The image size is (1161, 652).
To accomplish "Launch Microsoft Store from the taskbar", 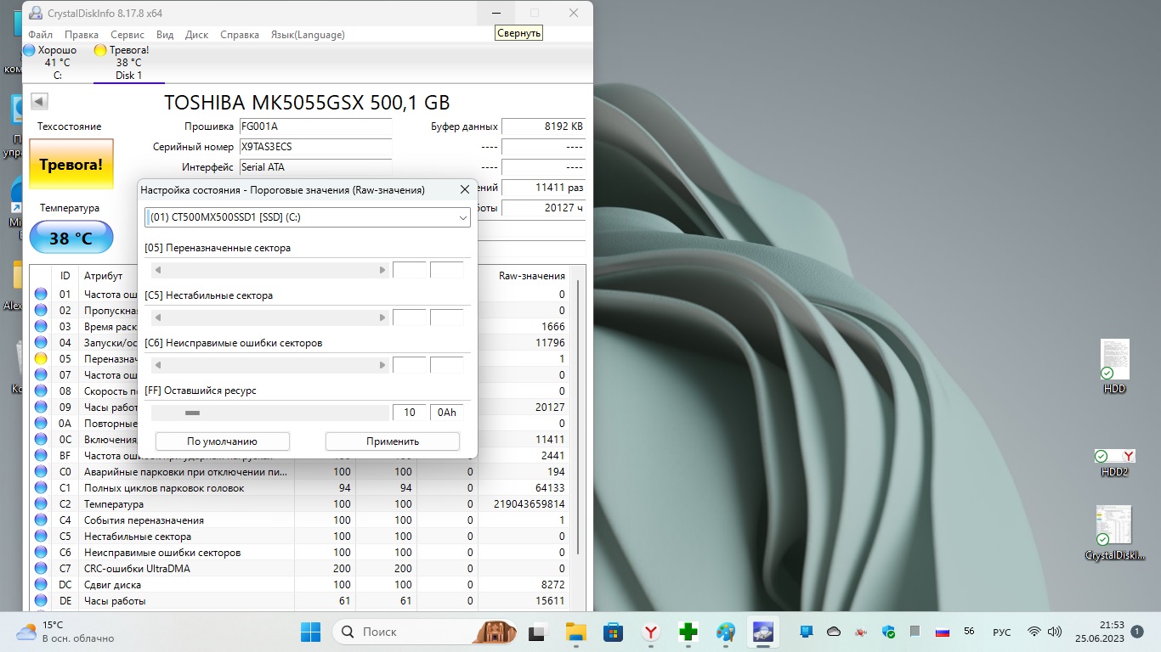I will [x=613, y=632].
